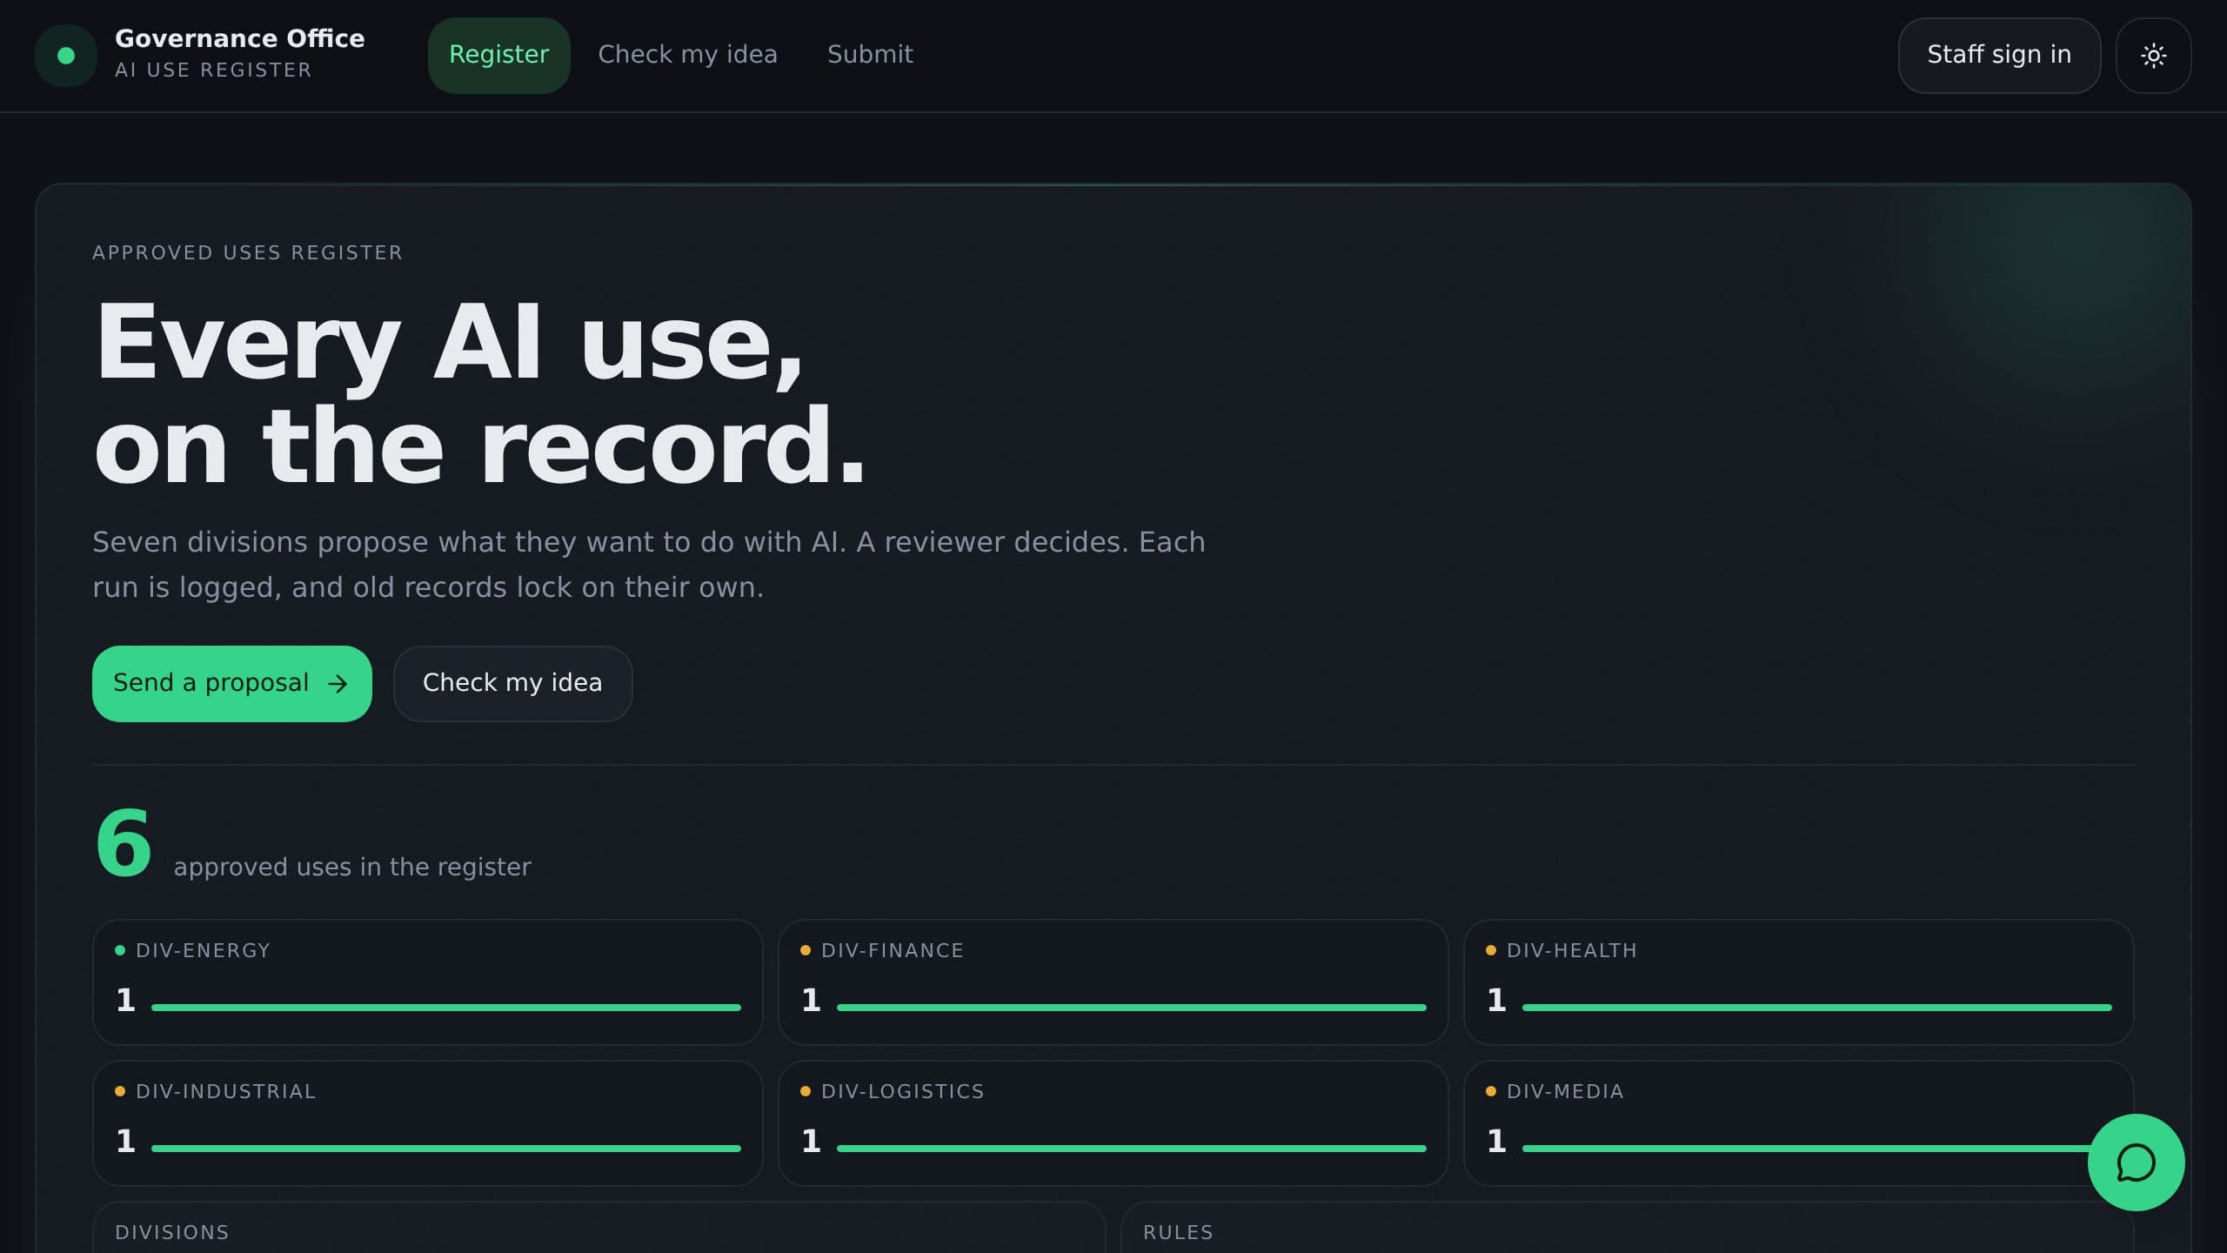Open the DIV-HEALTH division card

click(x=1798, y=982)
